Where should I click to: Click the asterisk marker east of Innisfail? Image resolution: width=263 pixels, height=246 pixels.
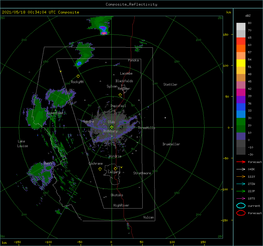pyautogui.click(x=139, y=100)
